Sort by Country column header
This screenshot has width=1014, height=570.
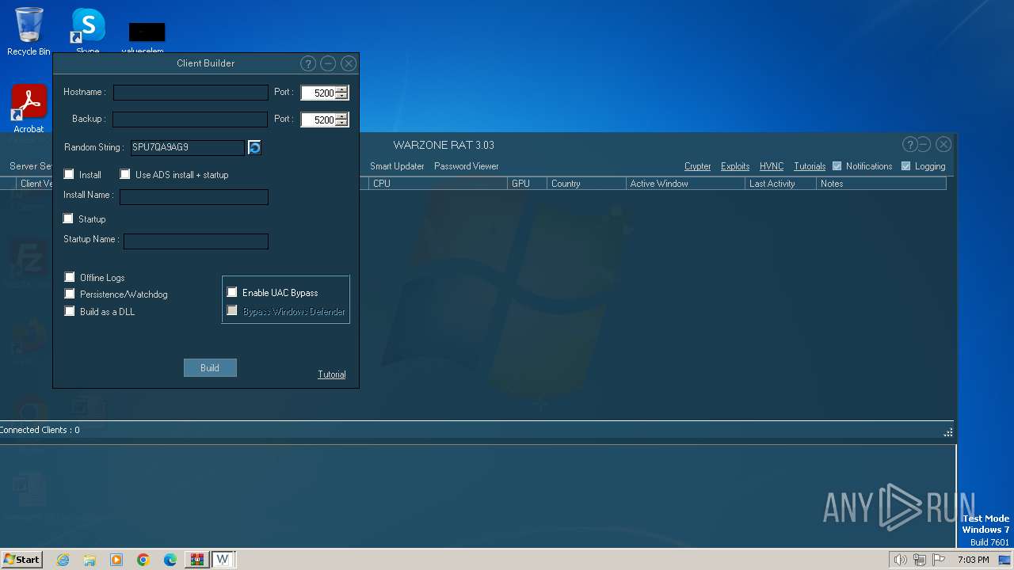tap(586, 184)
